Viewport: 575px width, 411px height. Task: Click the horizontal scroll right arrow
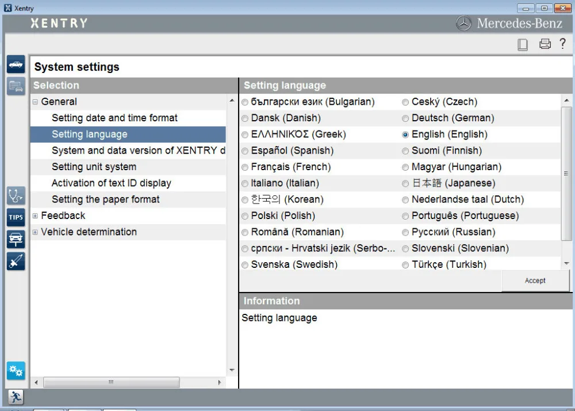[220, 382]
